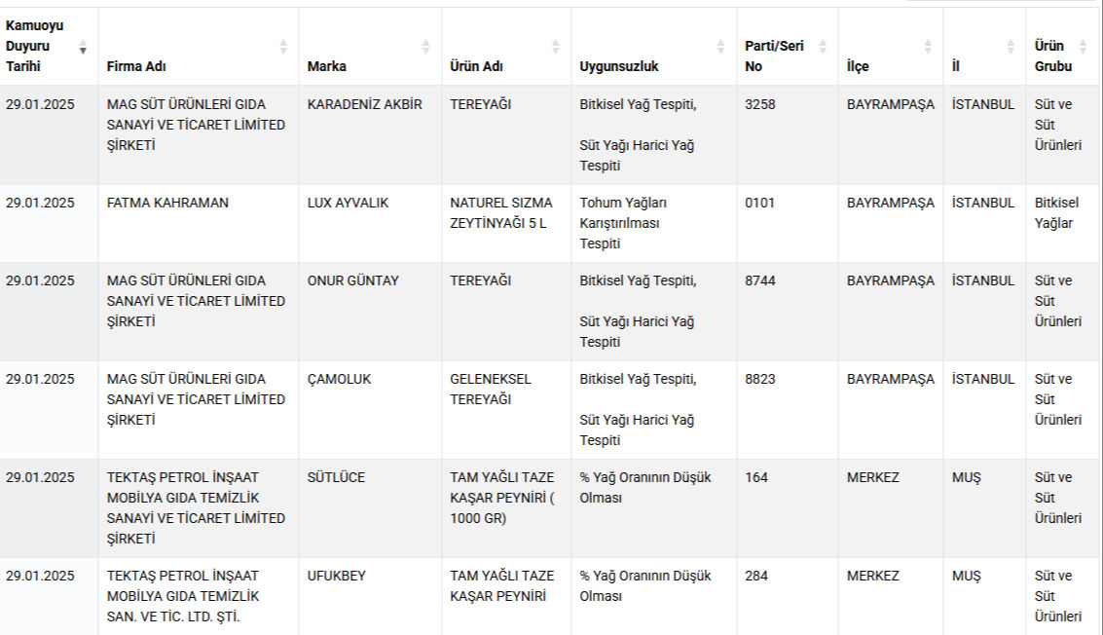
Task: Click the İlçe column sort arrows
Action: tap(927, 47)
